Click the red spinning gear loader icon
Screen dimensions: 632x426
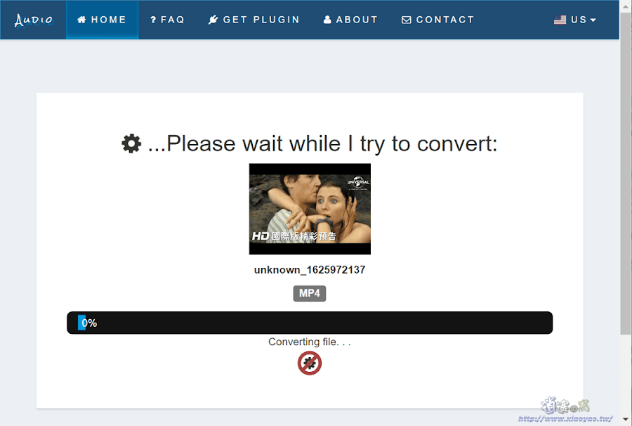pyautogui.click(x=310, y=363)
